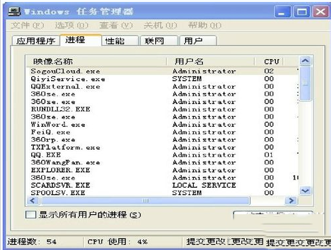Screen dimensions: 331x250
Task: Select the RUNDLL32.EXE process
Action: pos(163,109)
